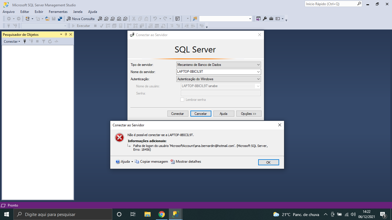Click the Senha input field

point(221,93)
